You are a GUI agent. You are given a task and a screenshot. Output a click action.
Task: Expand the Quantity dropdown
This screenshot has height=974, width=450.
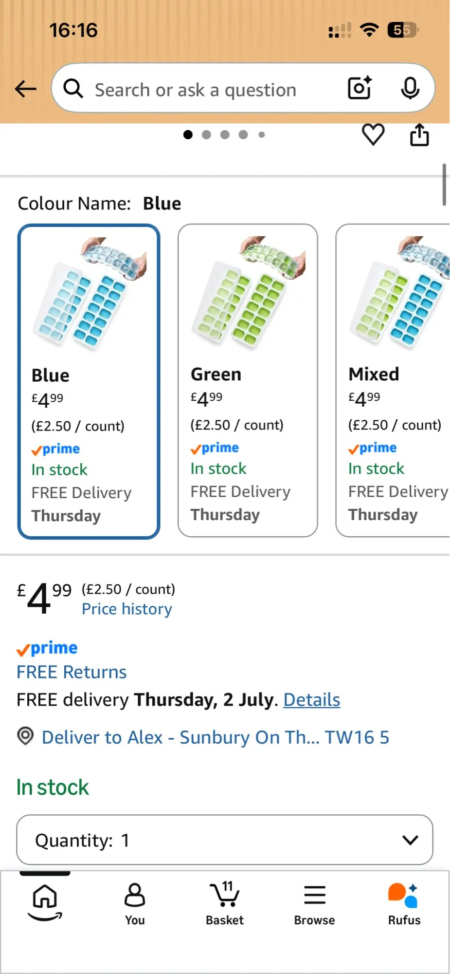point(225,840)
